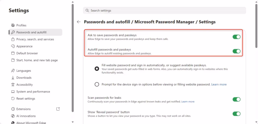Click the Accessibility icon in sidebar
Image resolution: width=258 pixels, height=124 pixels.
tap(13, 85)
